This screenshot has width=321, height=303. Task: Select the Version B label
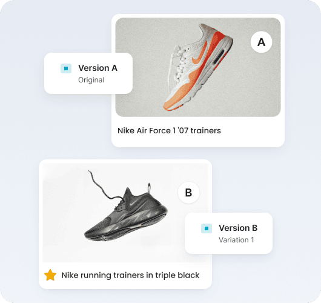[x=238, y=228]
